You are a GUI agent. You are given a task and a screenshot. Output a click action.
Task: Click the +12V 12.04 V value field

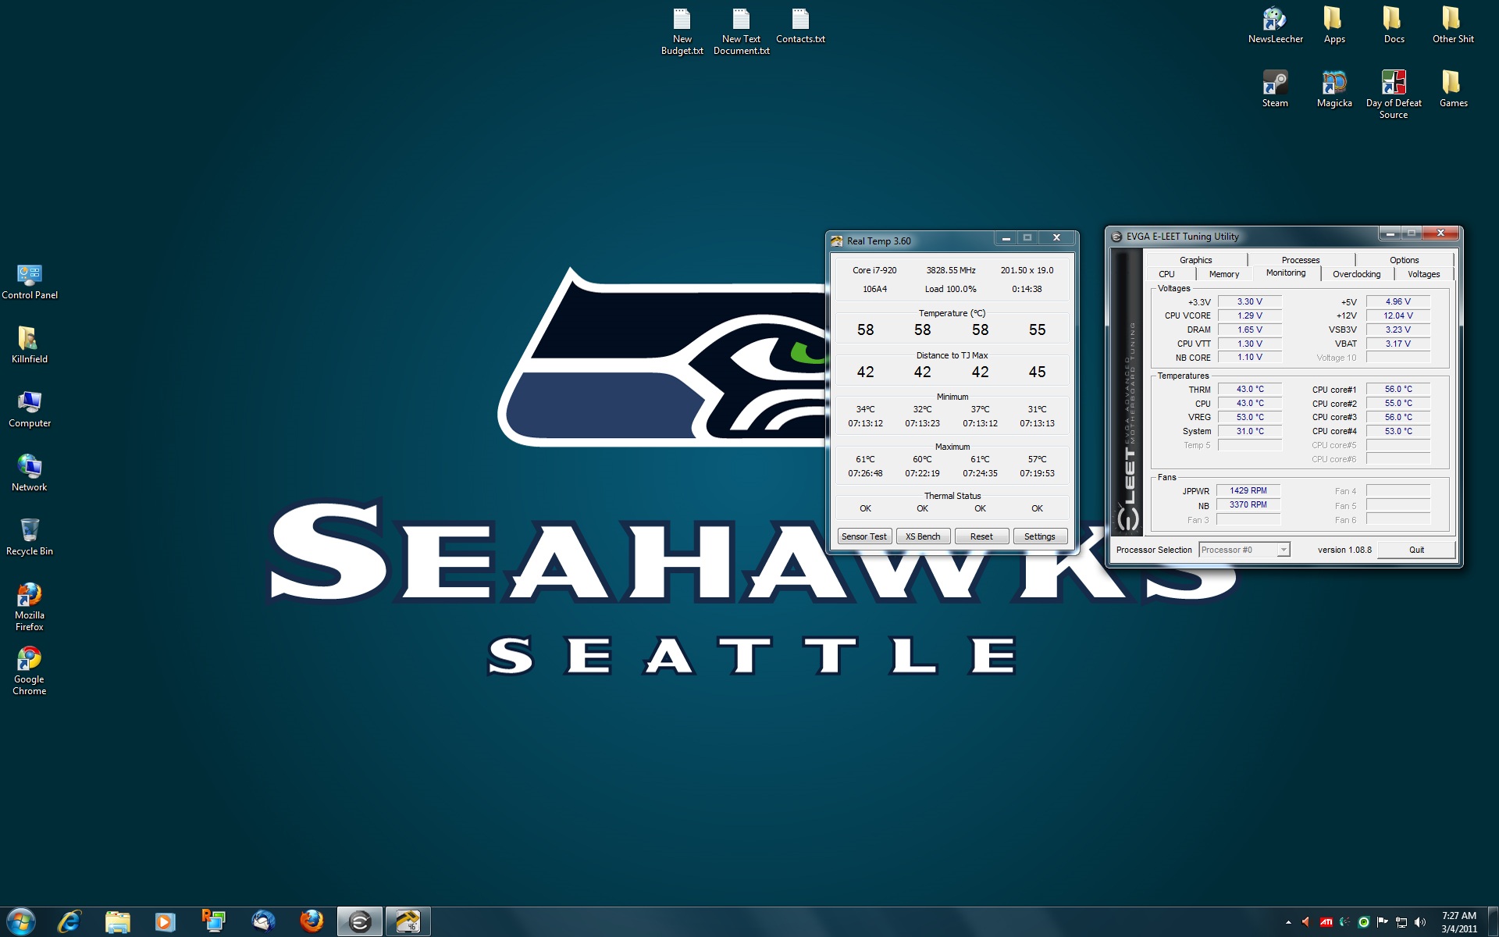[1398, 315]
